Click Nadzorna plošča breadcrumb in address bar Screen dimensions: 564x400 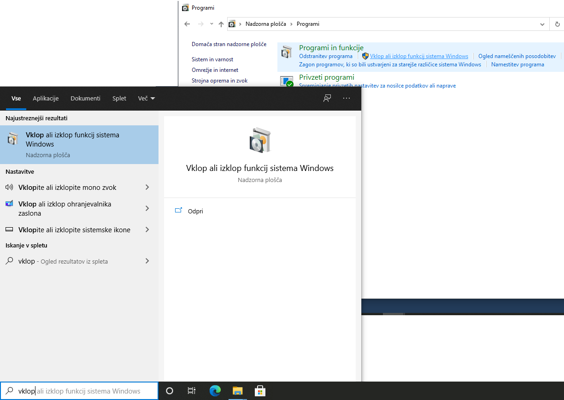pyautogui.click(x=266, y=24)
